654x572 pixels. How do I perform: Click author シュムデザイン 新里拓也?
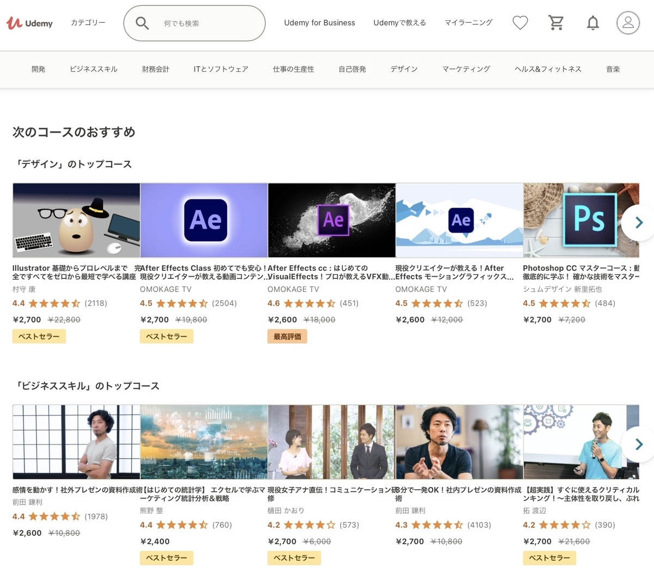562,289
